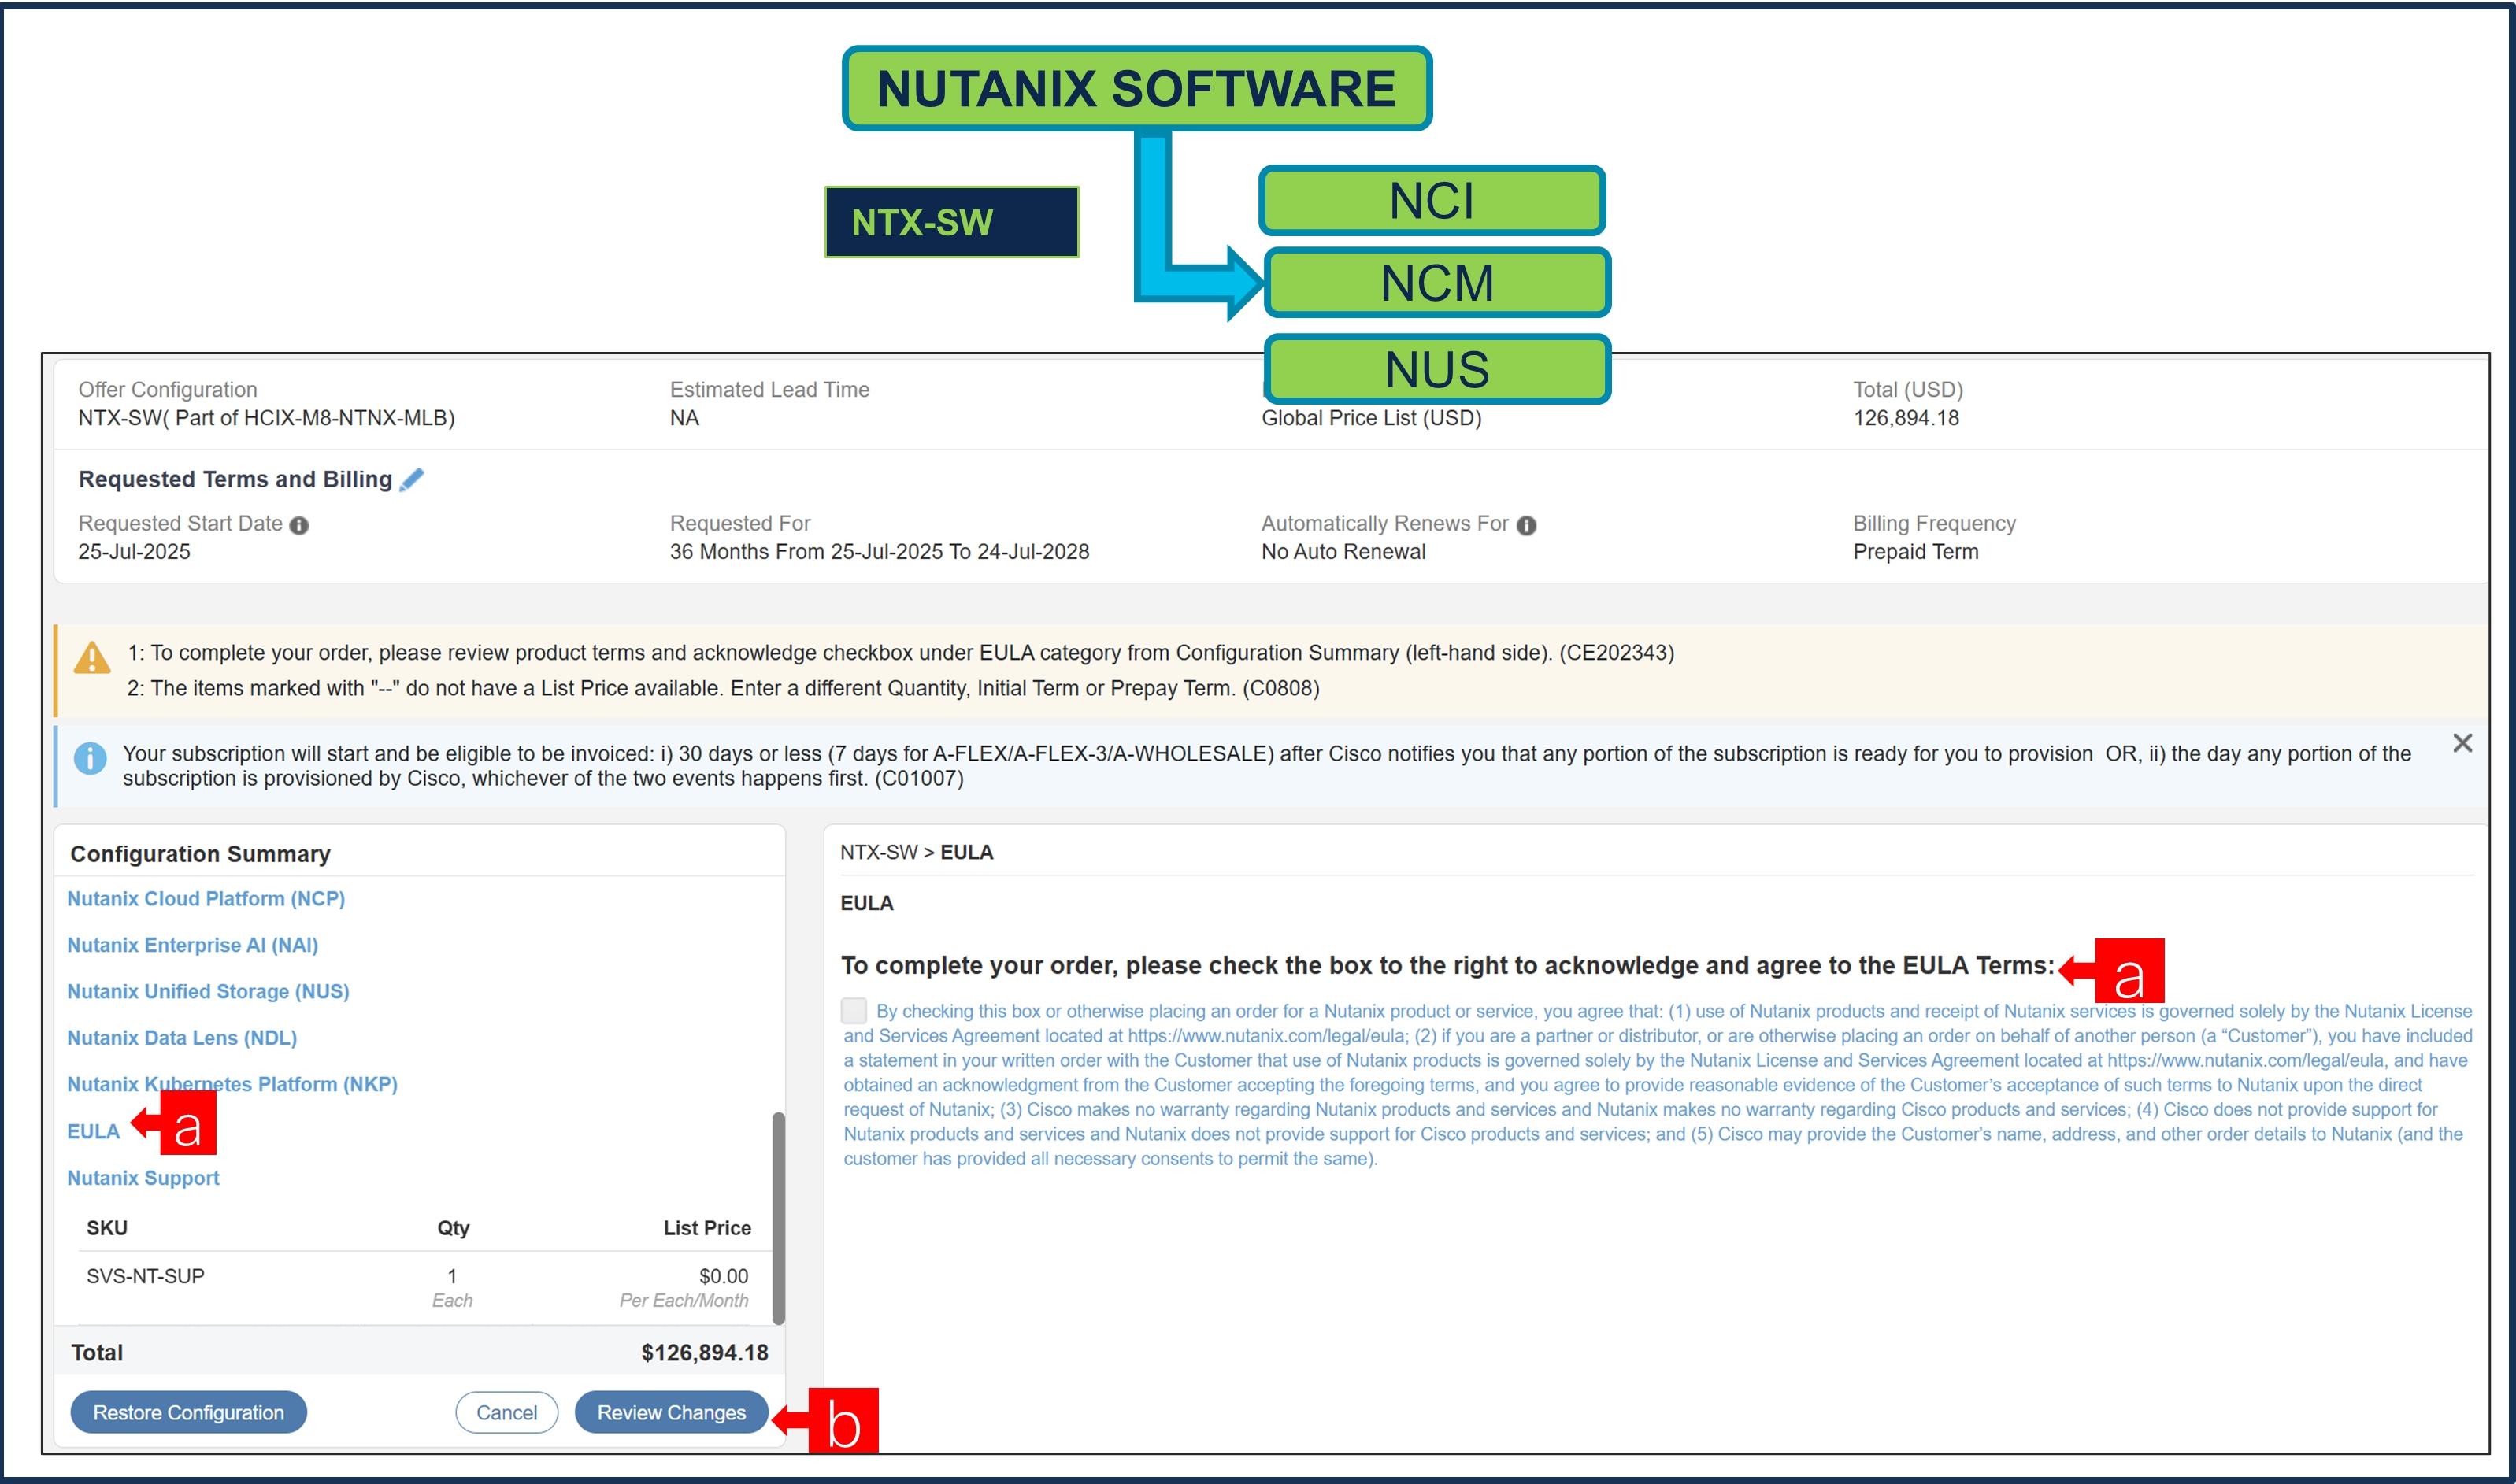Click the blue information circle icon

(90, 758)
